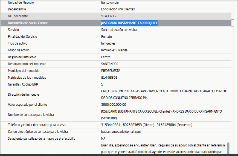Image resolution: width=238 pixels, height=156 pixels.
Task: Click the highlighted name JOSE DARIO BUSTAMANTE CARRASQUIEL
Action: point(129,23)
